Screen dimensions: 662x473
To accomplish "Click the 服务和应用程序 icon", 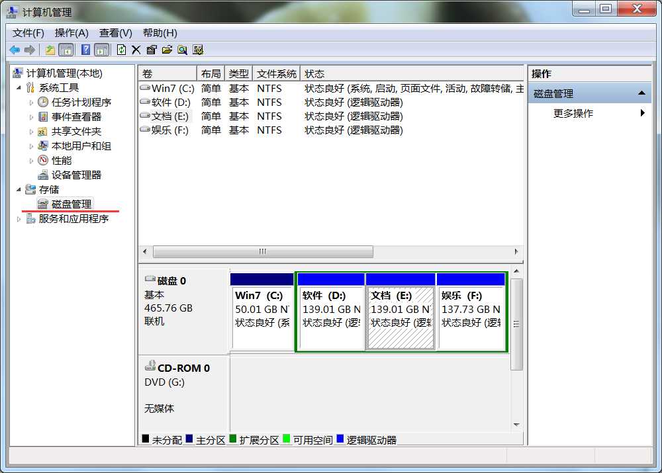I will click(x=30, y=218).
